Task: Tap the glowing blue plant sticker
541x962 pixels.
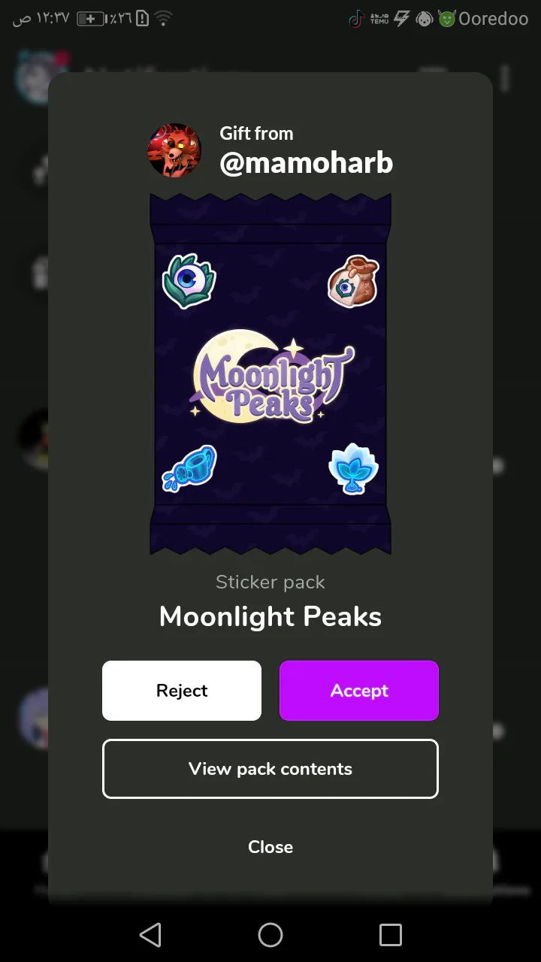Action: (x=353, y=468)
